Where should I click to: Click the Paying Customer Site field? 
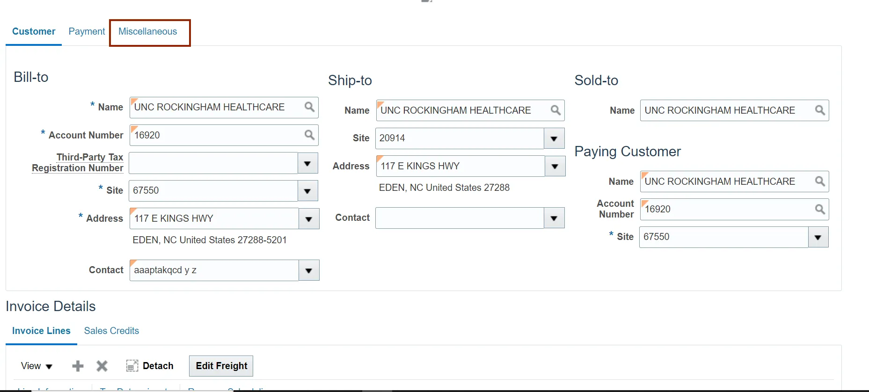(724, 237)
